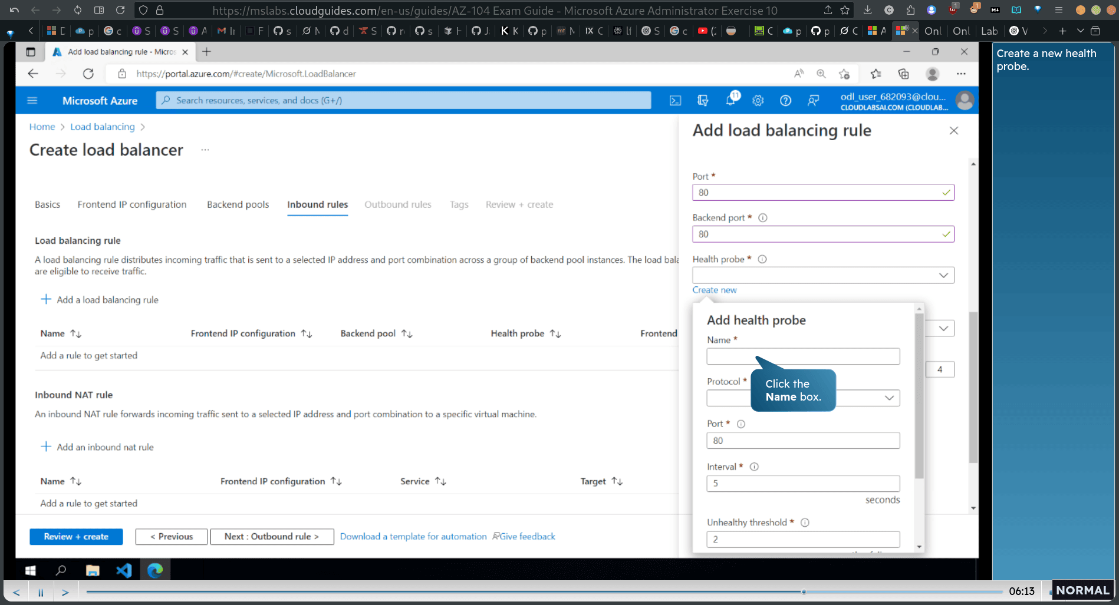The image size is (1119, 605).
Task: Open the Outbound rules tab
Action: 398,204
